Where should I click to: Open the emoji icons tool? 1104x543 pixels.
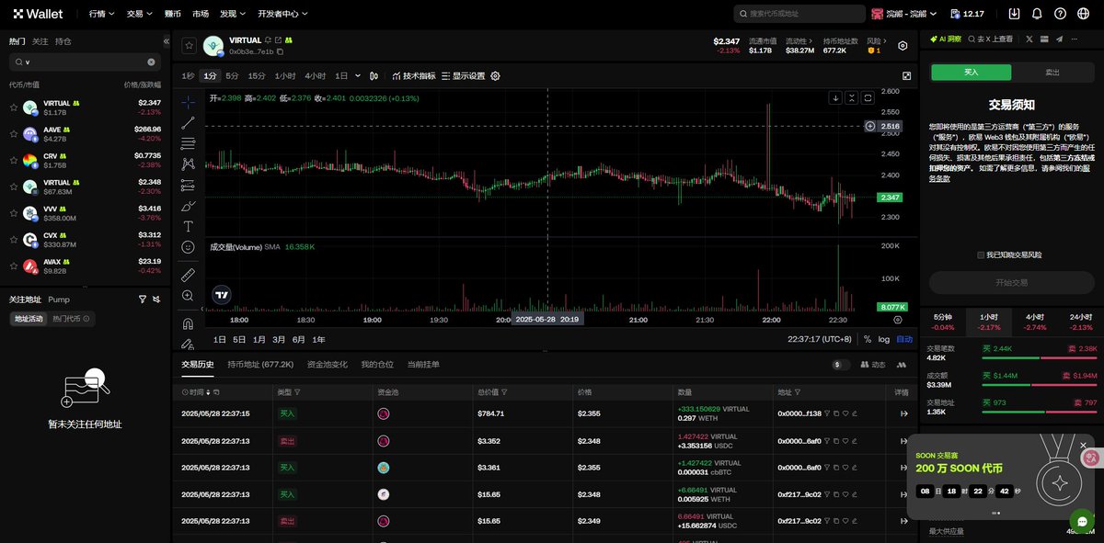pyautogui.click(x=188, y=247)
